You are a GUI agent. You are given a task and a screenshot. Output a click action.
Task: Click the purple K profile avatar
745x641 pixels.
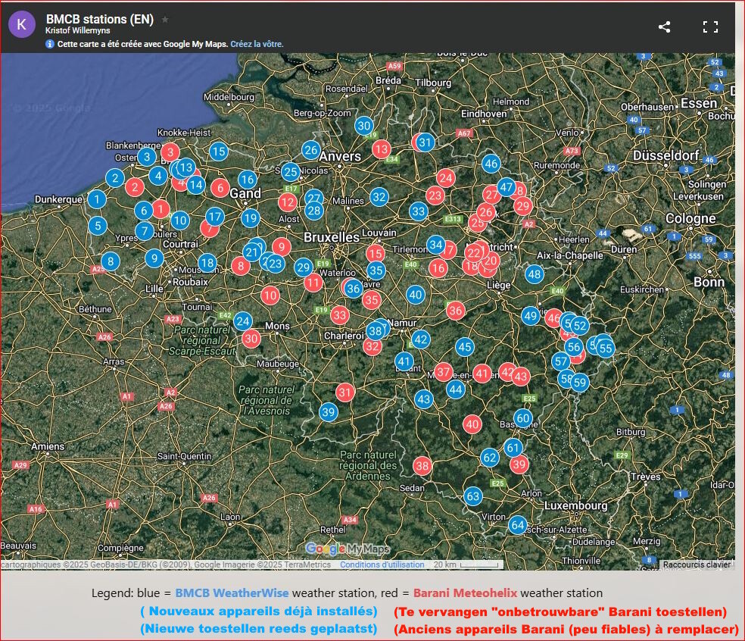[22, 24]
